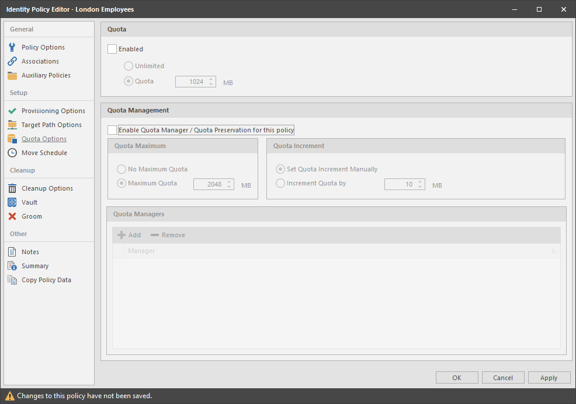Click the Provisioning Options checkmark icon
The image size is (576, 404).
click(x=12, y=111)
